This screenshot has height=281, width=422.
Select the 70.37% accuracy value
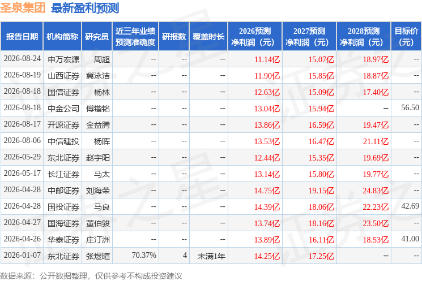tap(144, 255)
